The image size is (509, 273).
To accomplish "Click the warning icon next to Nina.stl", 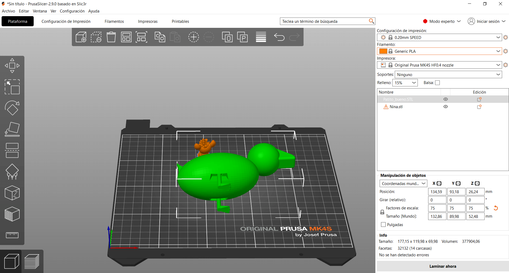I will [x=386, y=107].
